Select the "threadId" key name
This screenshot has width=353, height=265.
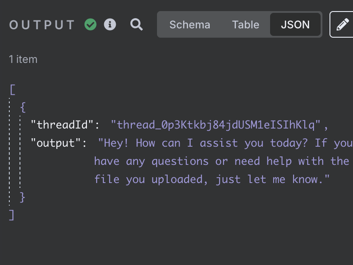click(x=62, y=125)
